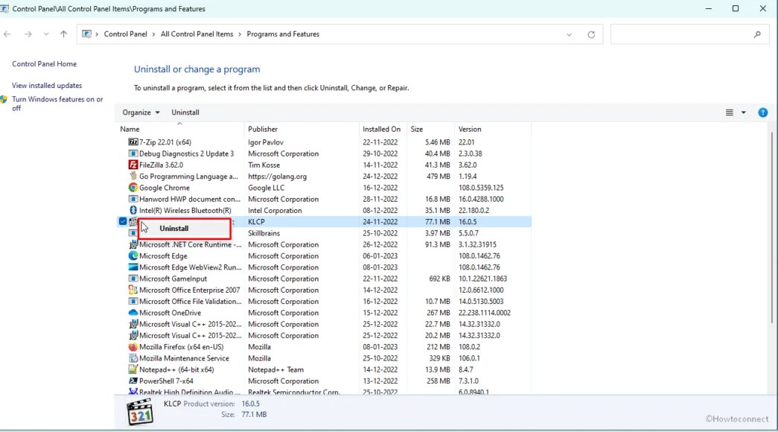Click the KLCP icon in the details pane

tap(140, 410)
